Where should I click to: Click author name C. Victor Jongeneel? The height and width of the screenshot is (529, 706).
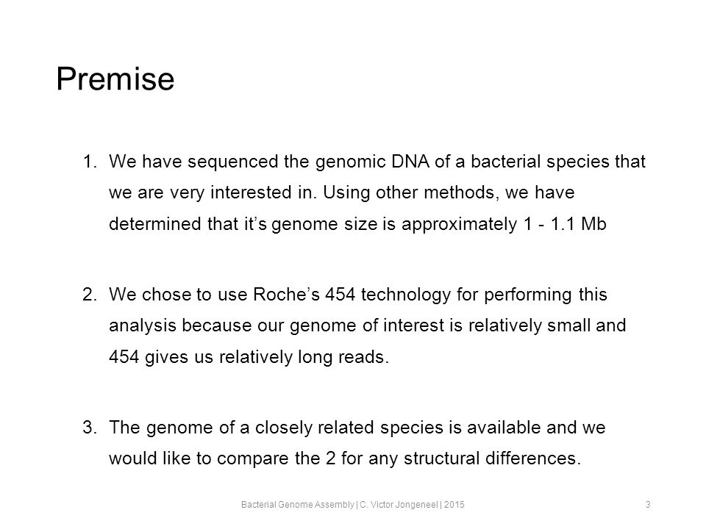[x=399, y=505]
